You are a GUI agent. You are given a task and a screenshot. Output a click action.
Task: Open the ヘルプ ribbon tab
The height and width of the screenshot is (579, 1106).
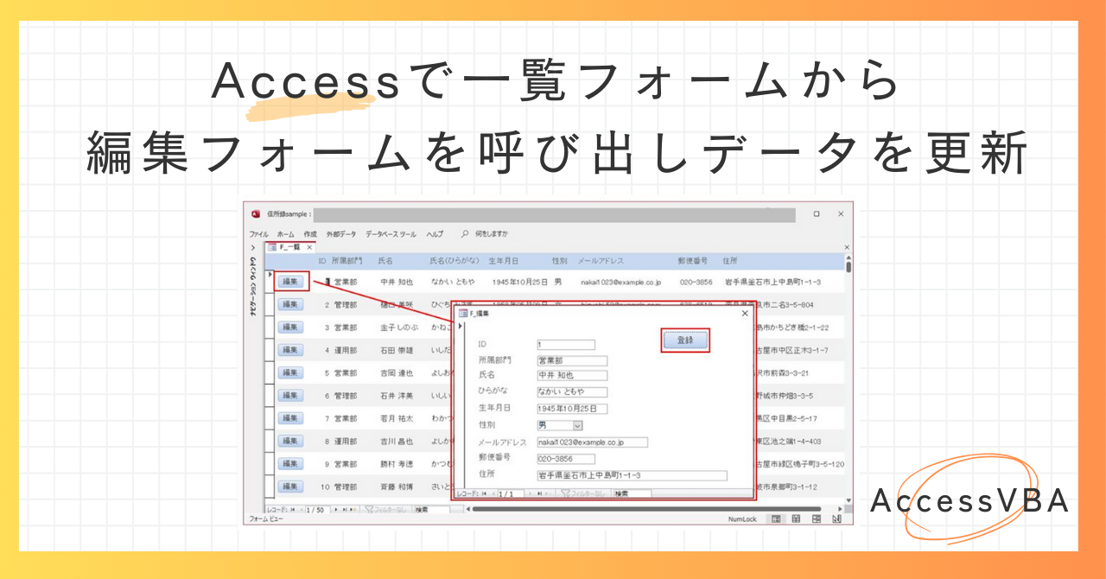point(435,234)
